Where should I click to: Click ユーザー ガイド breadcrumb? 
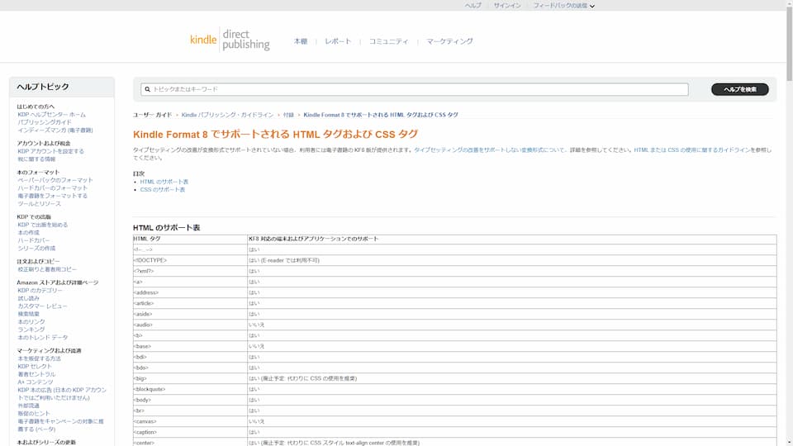point(152,116)
